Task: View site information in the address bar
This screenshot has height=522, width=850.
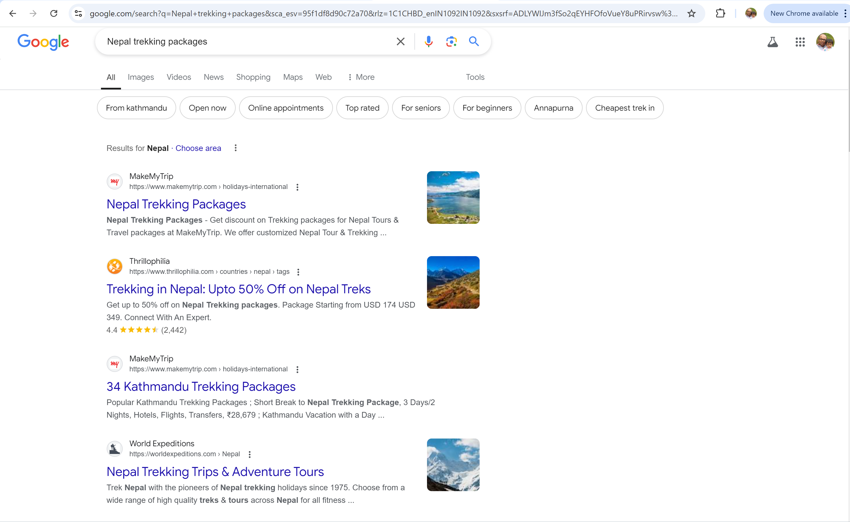Action: (x=78, y=13)
